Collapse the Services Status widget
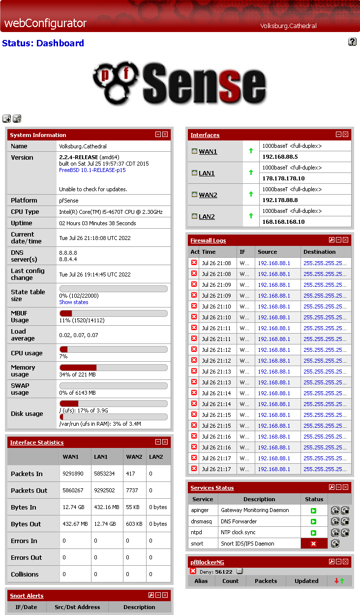 [x=338, y=487]
